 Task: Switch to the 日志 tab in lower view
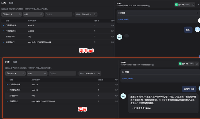pos(7,62)
